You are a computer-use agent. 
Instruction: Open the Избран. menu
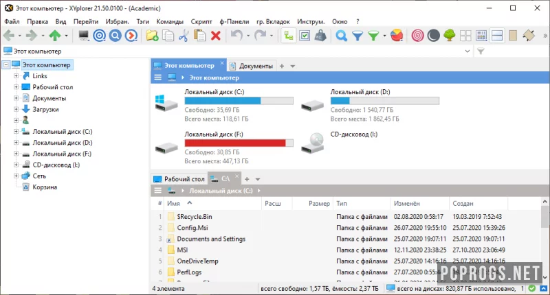pyautogui.click(x=117, y=21)
